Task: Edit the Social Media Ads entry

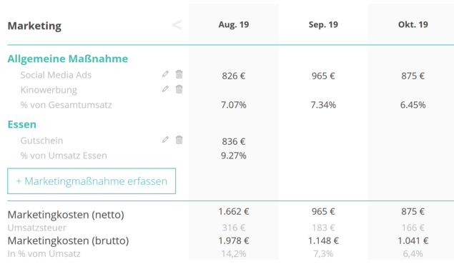Action: tap(165, 74)
